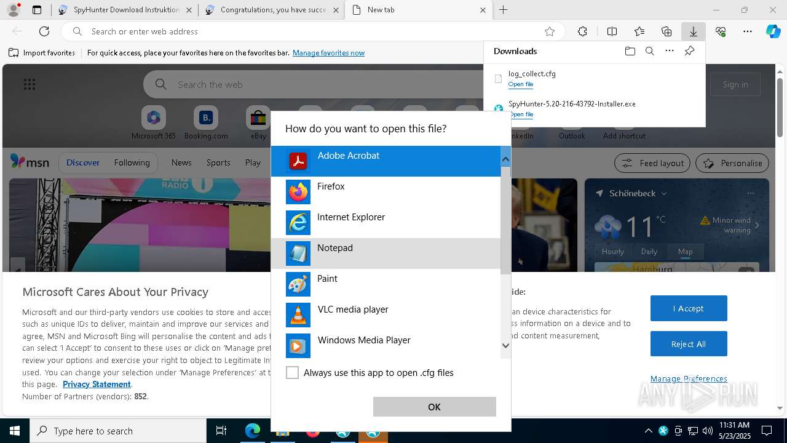Open Extensions puzzle icon in toolbar
Viewport: 787px width, 443px height.
[x=582, y=31]
